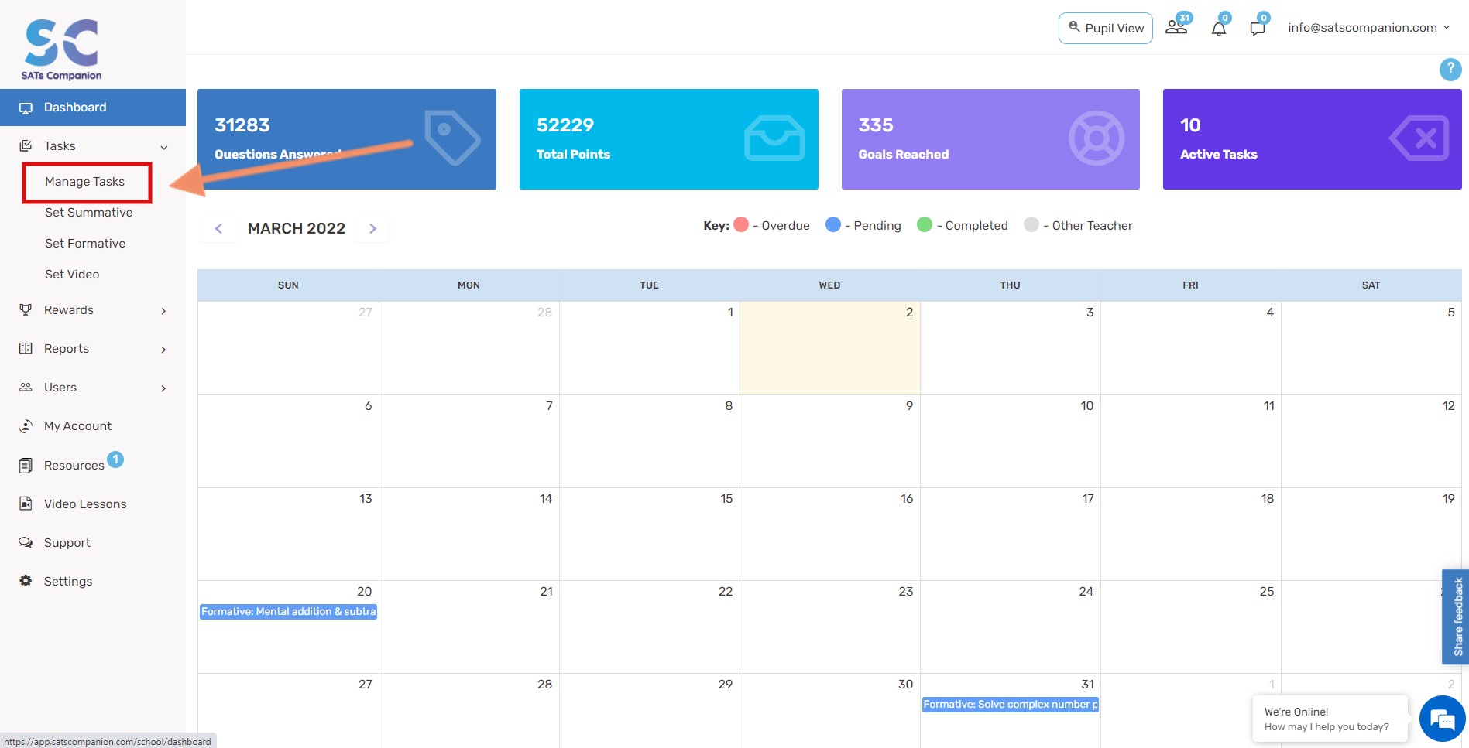The width and height of the screenshot is (1469, 748).
Task: Click the green Completed key swatch
Action: [x=925, y=225]
